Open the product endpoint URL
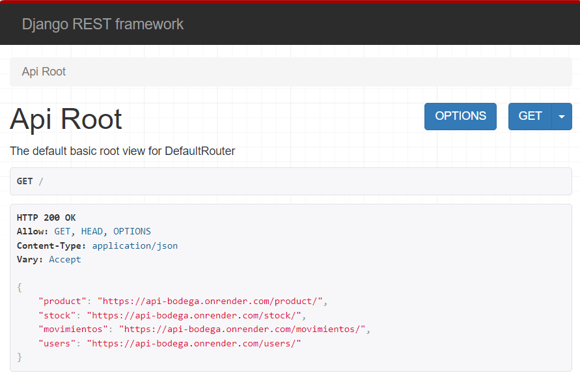 pyautogui.click(x=210, y=301)
